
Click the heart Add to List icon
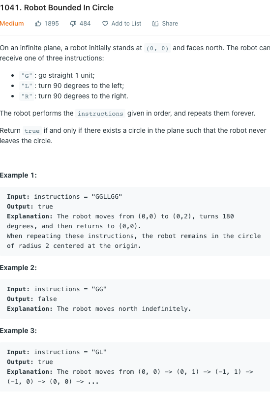pos(105,24)
